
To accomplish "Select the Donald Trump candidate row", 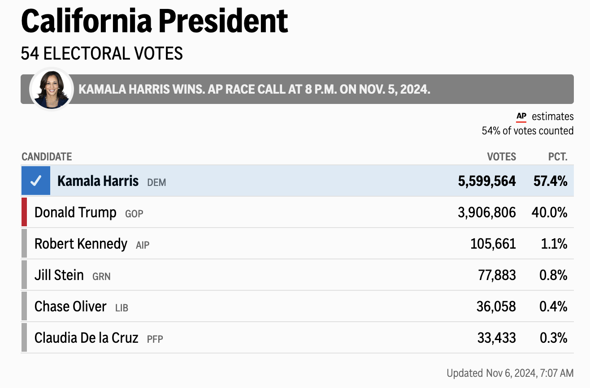I will coord(296,212).
